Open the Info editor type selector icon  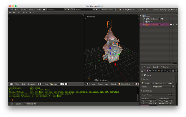click(11, 10)
